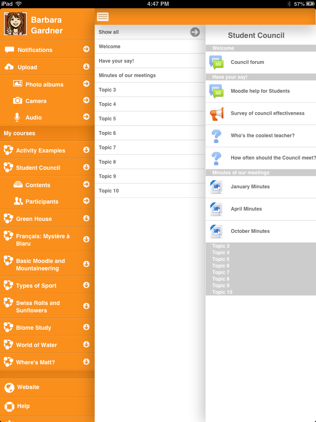The height and width of the screenshot is (422, 316).
Task: Click the Survey megaphone icon
Action: [x=216, y=114]
